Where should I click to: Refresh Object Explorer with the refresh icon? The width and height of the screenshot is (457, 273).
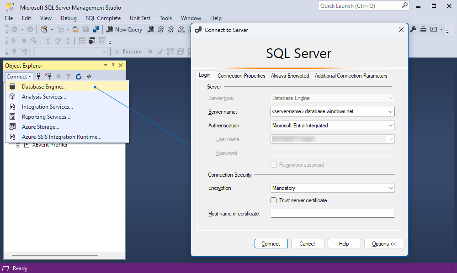(x=79, y=76)
